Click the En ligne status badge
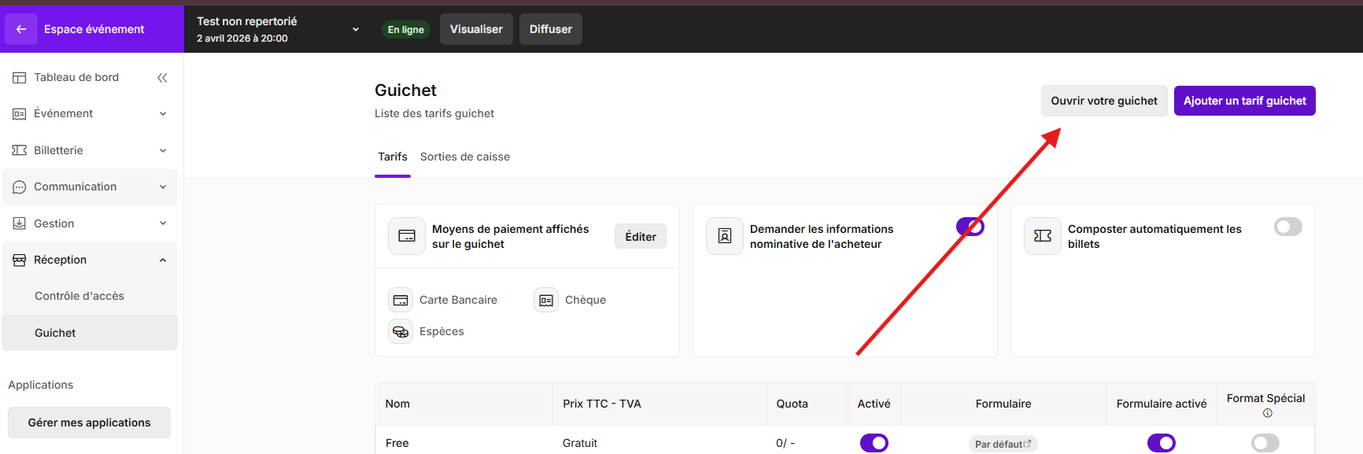 click(x=406, y=30)
